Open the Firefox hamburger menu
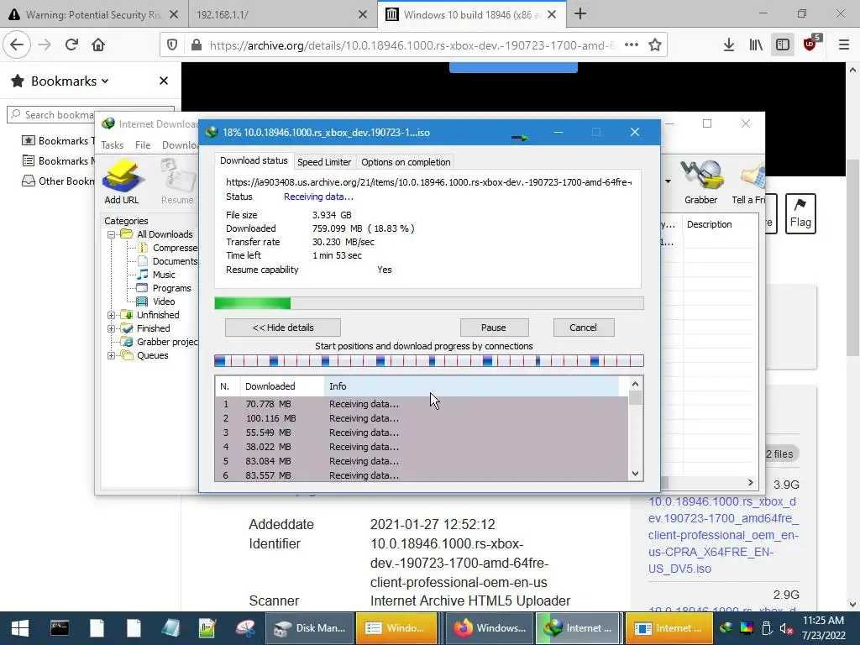The height and width of the screenshot is (645, 860). click(x=844, y=45)
